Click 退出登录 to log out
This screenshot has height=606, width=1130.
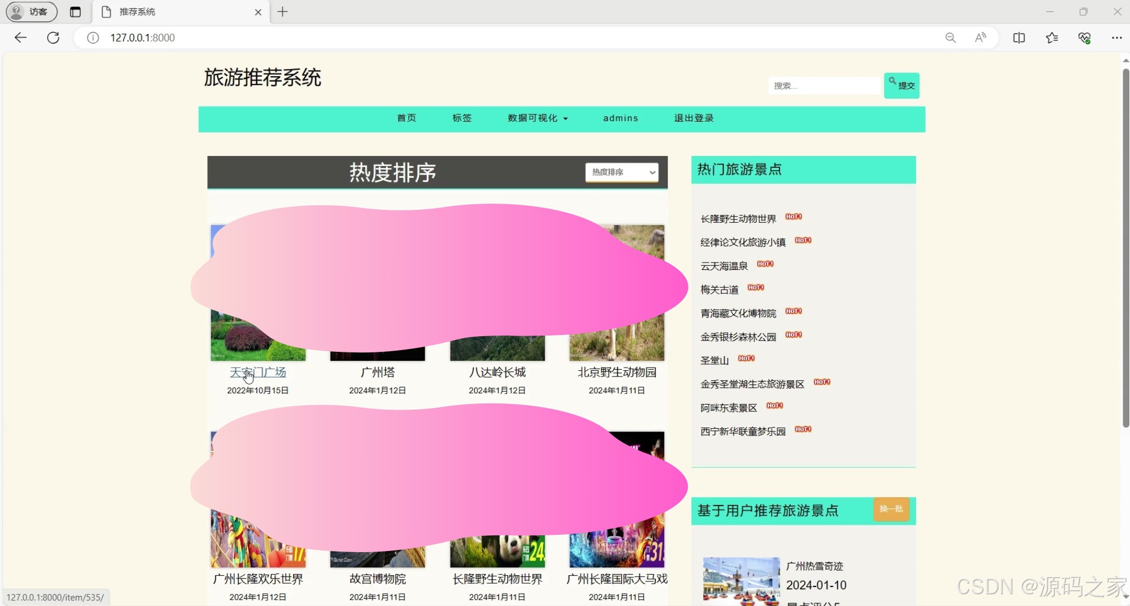[693, 118]
